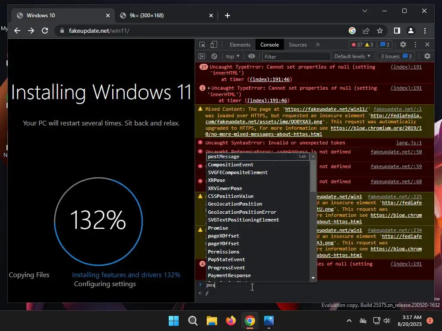Image resolution: width=442 pixels, height=331 pixels.
Task: Open the 3 messages issues badge
Action: coord(385,44)
